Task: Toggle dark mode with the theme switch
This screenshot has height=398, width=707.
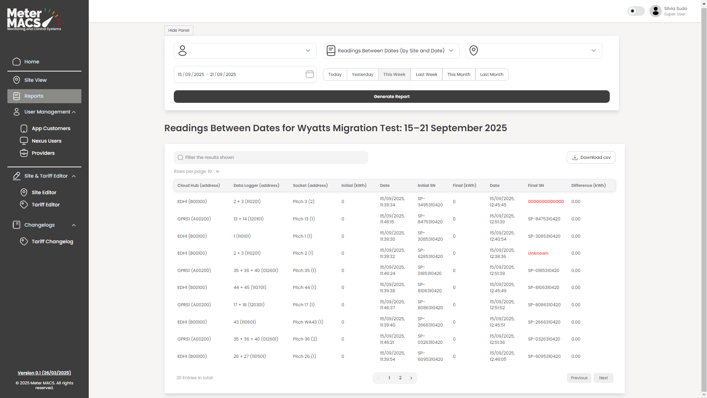Action: [x=636, y=11]
